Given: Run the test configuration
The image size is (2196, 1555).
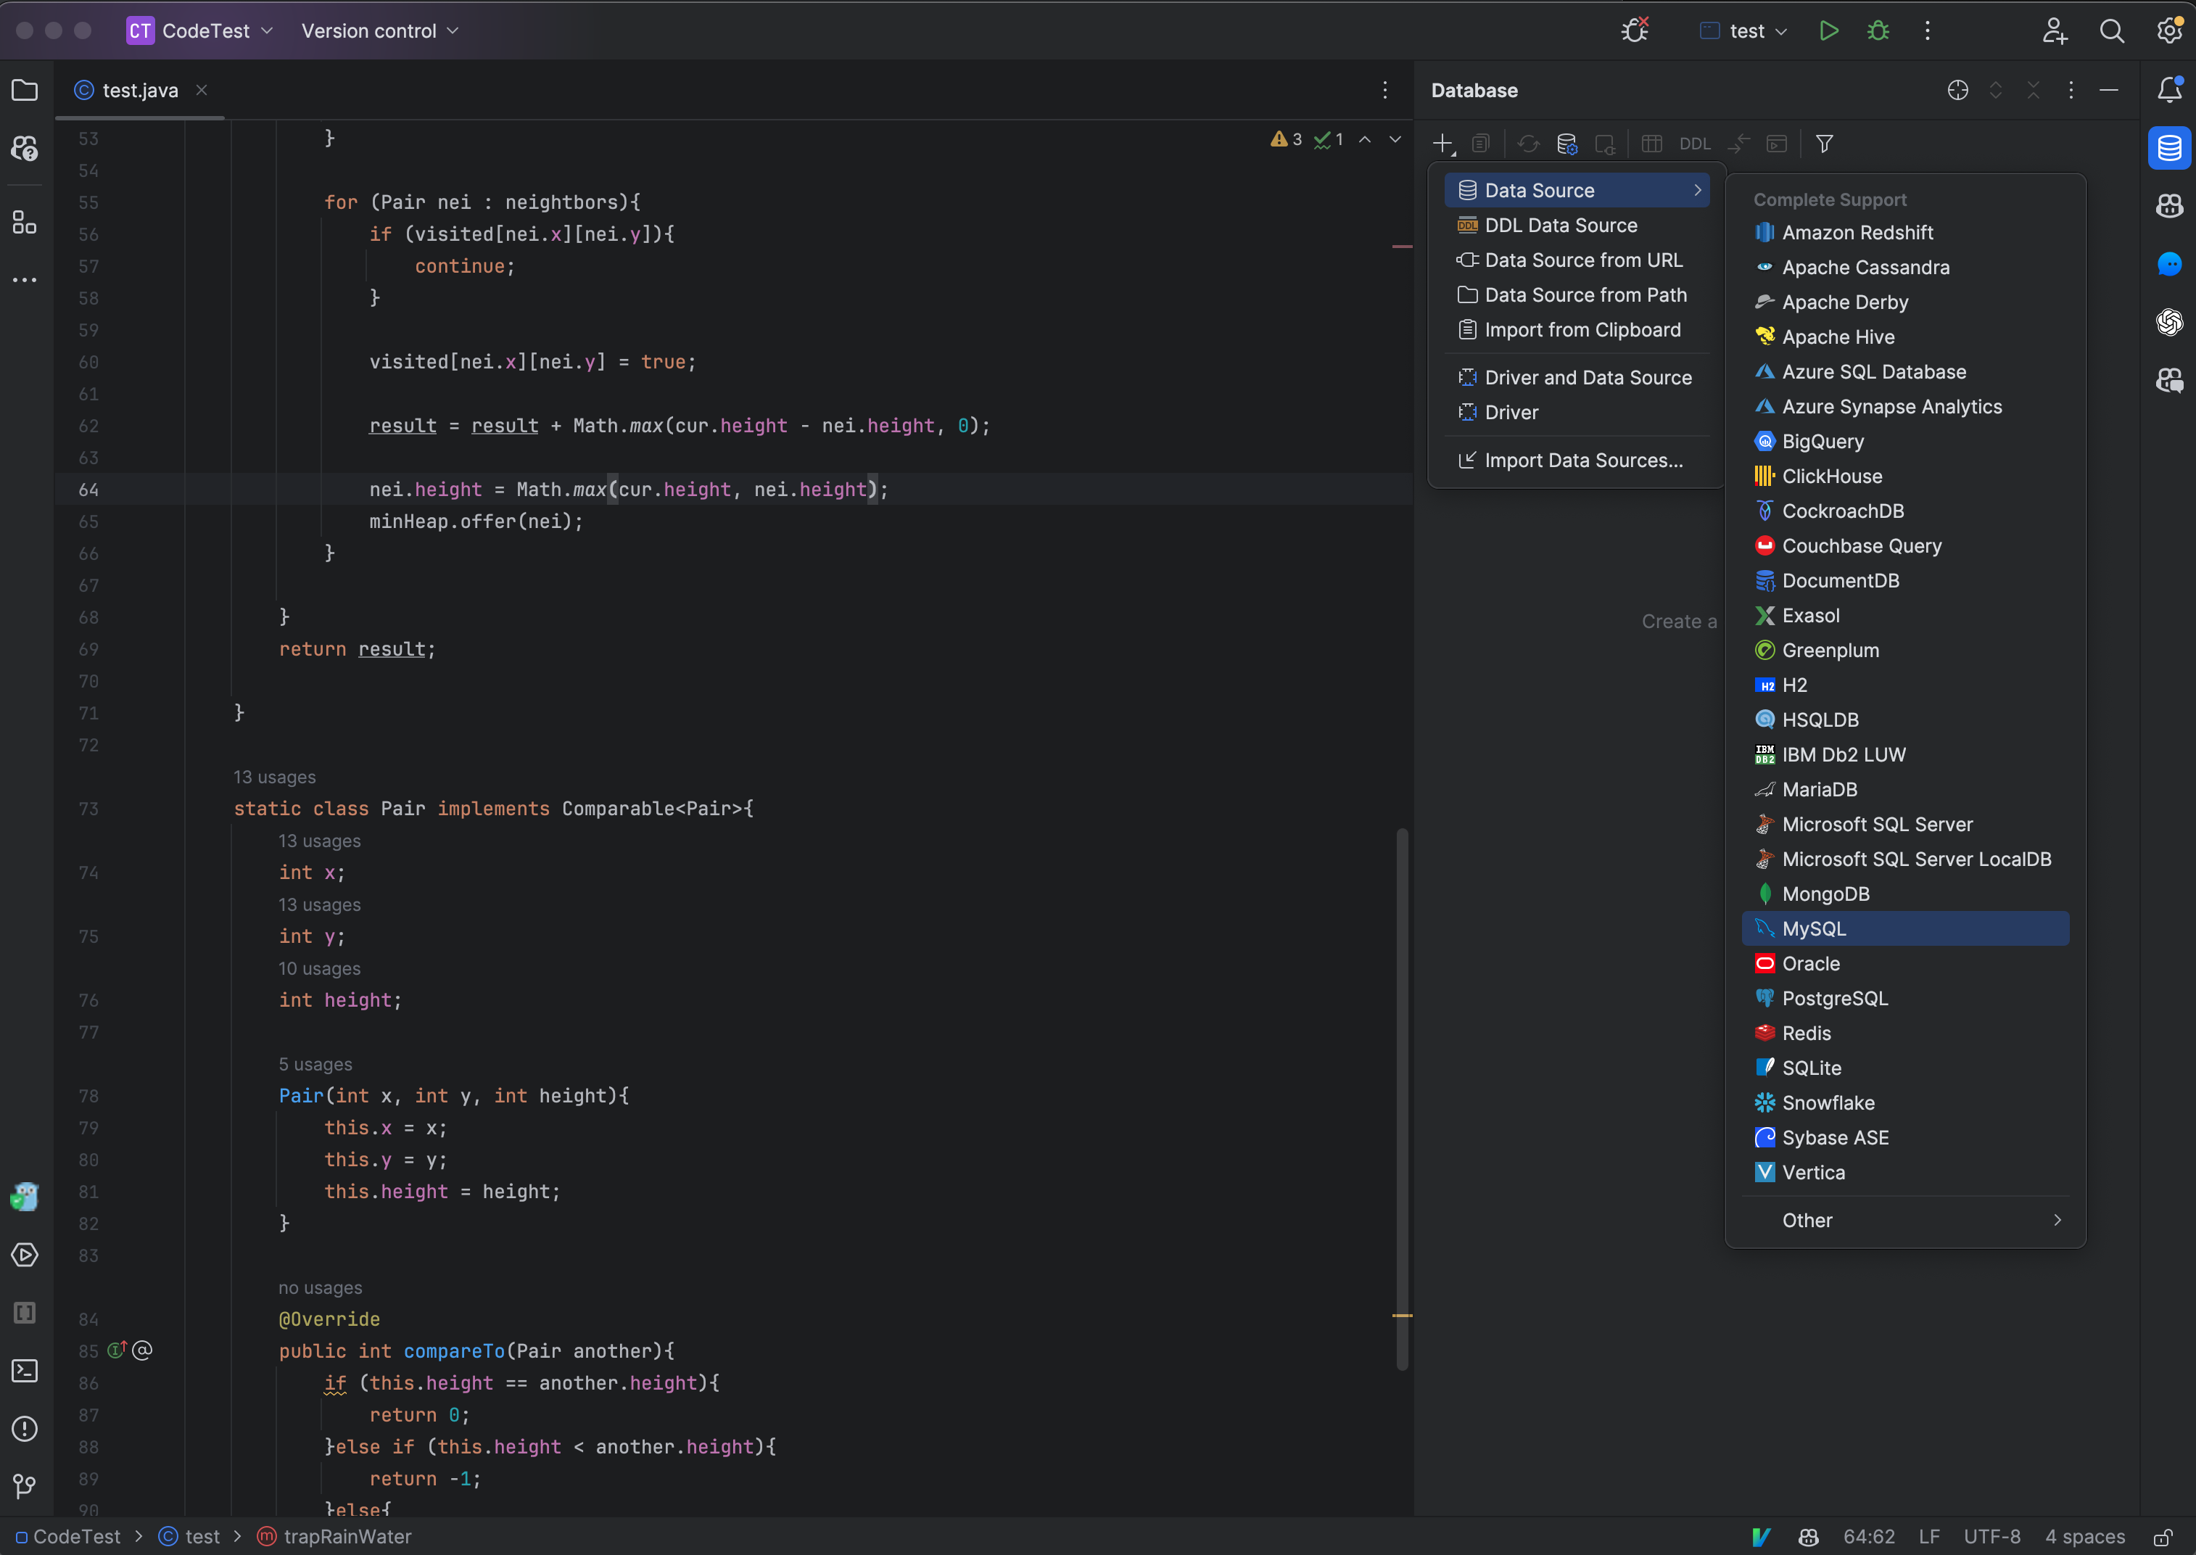Looking at the screenshot, I should [x=1828, y=30].
